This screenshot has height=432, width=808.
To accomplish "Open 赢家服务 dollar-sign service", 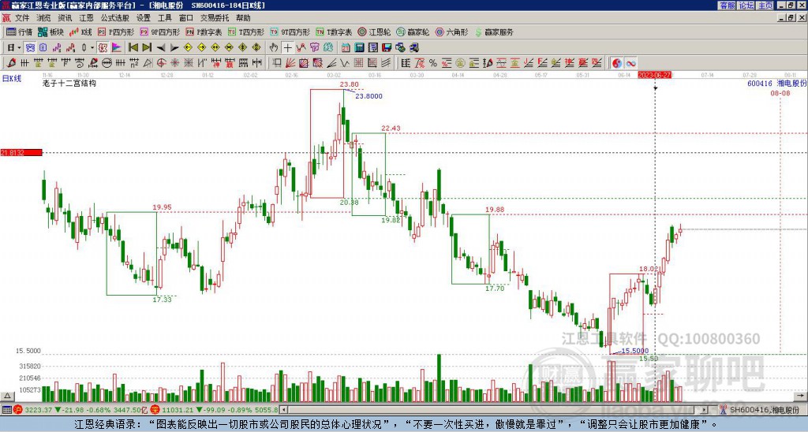I will [494, 32].
